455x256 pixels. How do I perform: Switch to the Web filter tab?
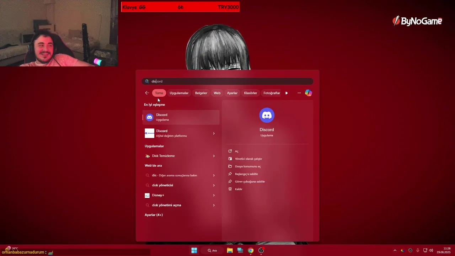tap(217, 93)
